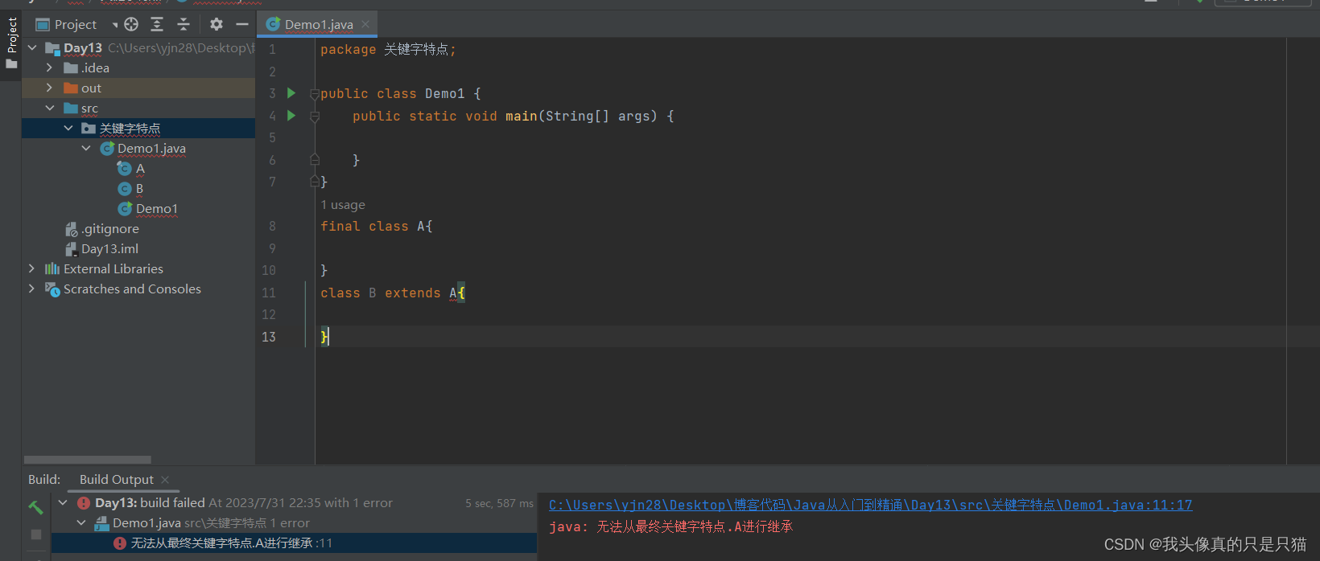
Task: Click the project tree horizontal scrollbar
Action: coord(88,460)
